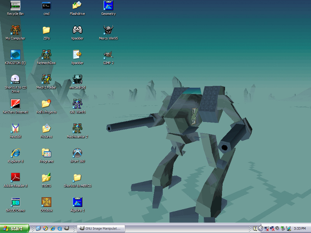Viewport: 311px width, 233px height.
Task: Open the Xpadder gamepad icon
Action: pyautogui.click(x=77, y=30)
